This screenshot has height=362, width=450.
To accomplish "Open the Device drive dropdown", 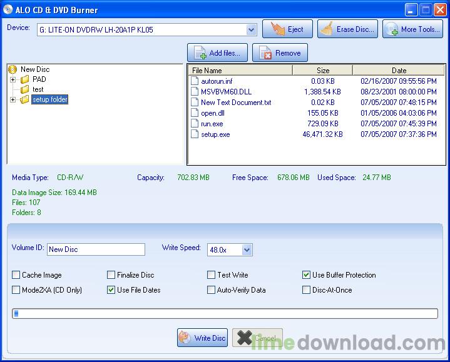I will coord(251,29).
